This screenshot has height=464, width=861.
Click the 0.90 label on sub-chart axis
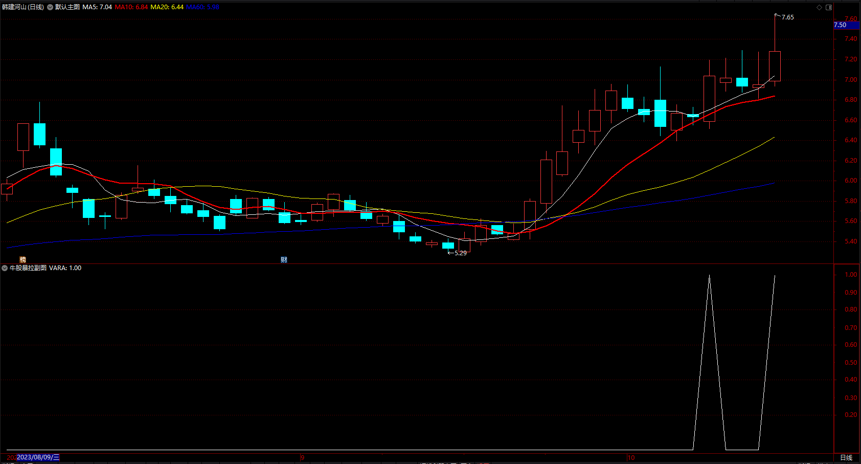point(851,293)
